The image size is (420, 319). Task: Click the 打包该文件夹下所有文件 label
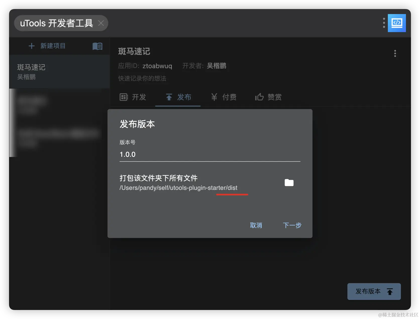pyautogui.click(x=159, y=178)
